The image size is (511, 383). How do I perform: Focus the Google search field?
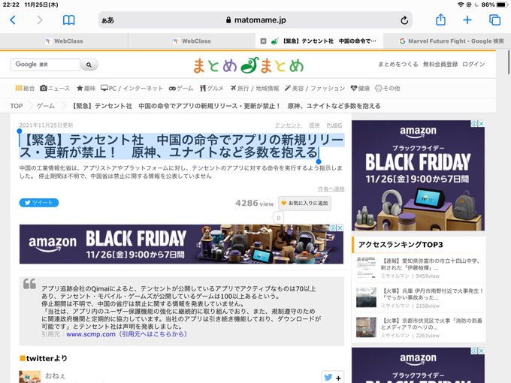click(x=45, y=65)
